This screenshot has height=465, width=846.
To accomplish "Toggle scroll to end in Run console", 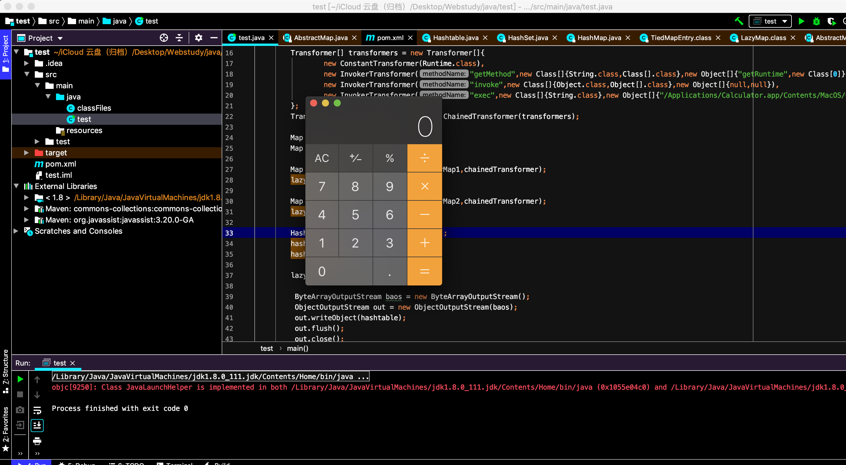I will tap(37, 426).
